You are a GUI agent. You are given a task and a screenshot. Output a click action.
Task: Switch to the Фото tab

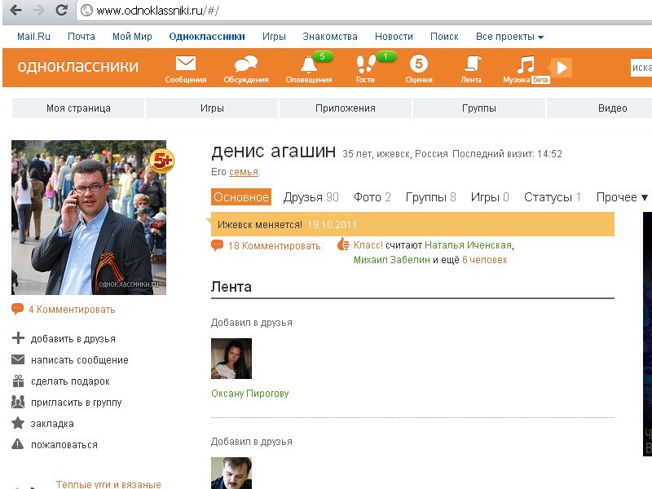click(372, 197)
